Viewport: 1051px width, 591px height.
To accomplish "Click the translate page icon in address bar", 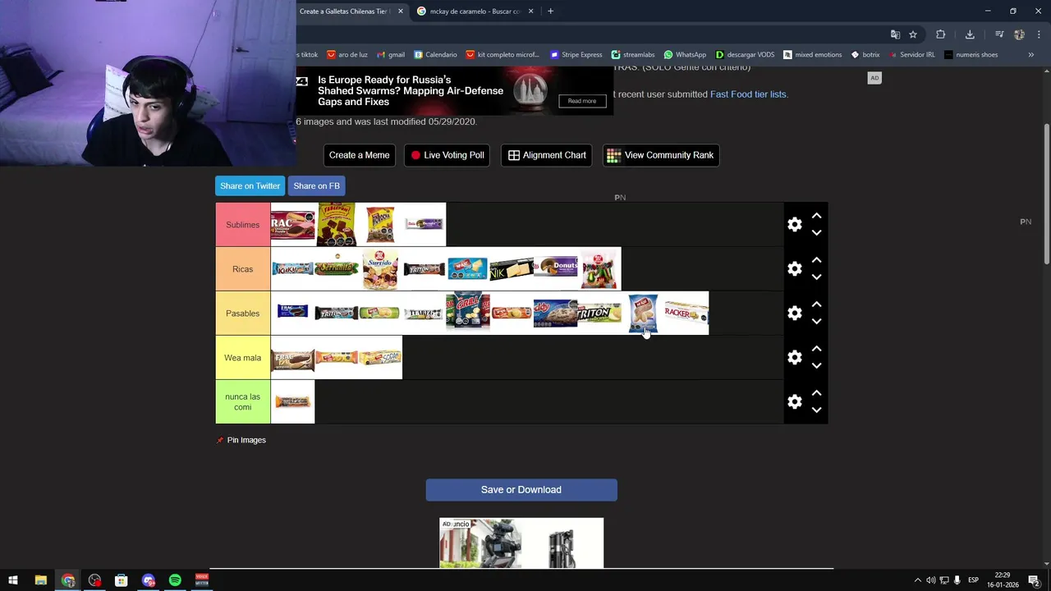I will pyautogui.click(x=895, y=34).
